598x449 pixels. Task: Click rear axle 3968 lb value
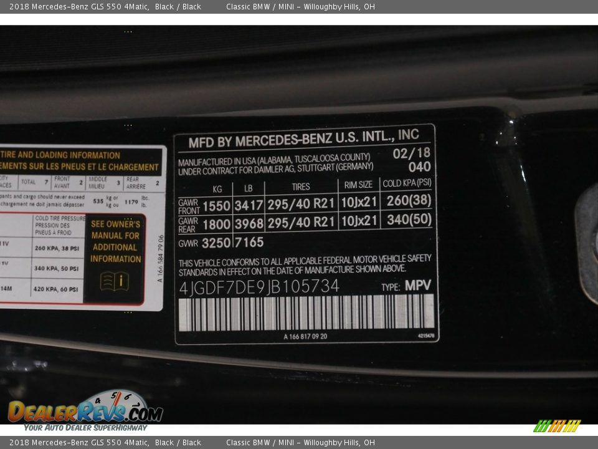[x=249, y=223]
